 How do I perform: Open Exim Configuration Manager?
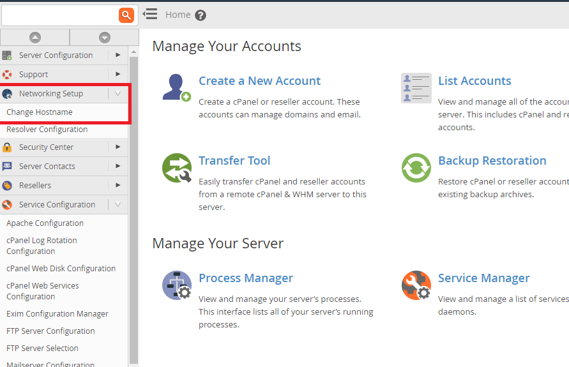coord(57,313)
